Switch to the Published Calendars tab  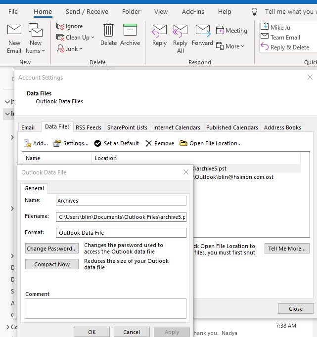(x=232, y=127)
